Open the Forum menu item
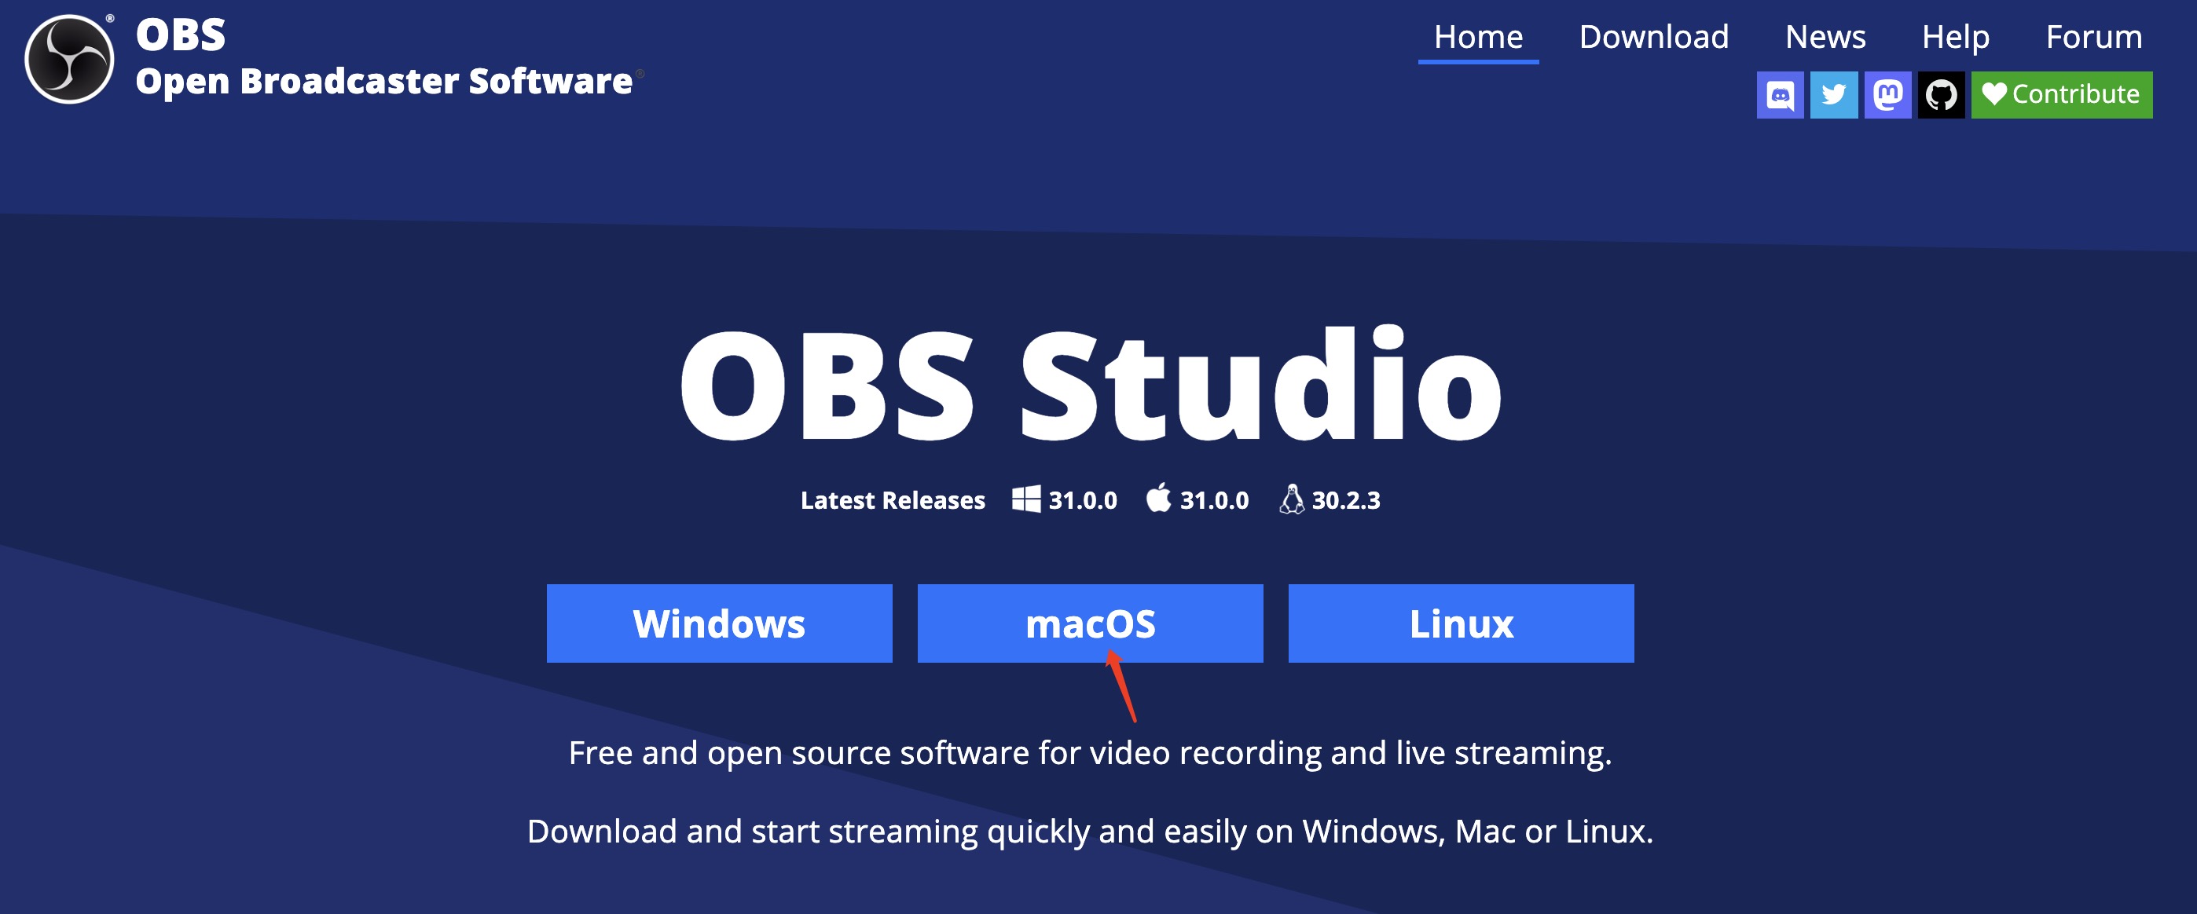The height and width of the screenshot is (914, 2197). (2093, 37)
